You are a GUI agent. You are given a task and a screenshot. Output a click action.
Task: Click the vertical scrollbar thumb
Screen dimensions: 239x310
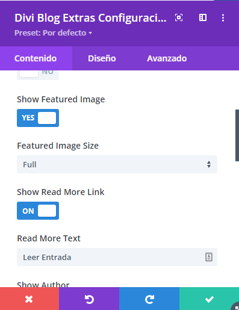(237, 135)
